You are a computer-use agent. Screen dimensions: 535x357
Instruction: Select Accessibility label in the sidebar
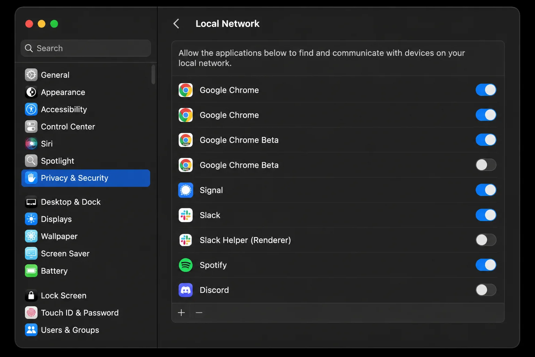64,109
